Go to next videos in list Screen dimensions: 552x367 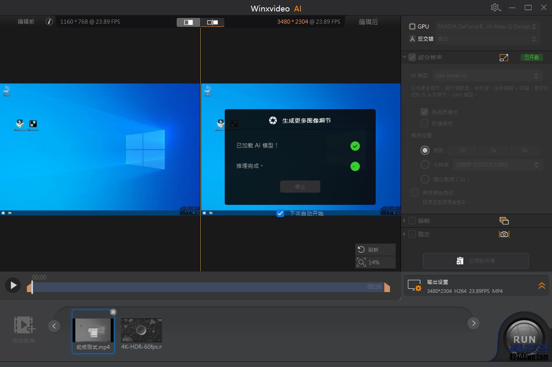coord(473,323)
